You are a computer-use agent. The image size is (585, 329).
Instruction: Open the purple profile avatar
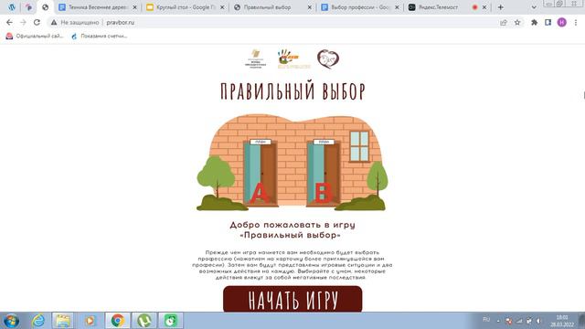tap(562, 22)
